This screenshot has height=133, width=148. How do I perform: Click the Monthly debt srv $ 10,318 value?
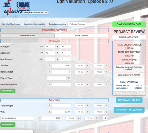tap(139, 86)
